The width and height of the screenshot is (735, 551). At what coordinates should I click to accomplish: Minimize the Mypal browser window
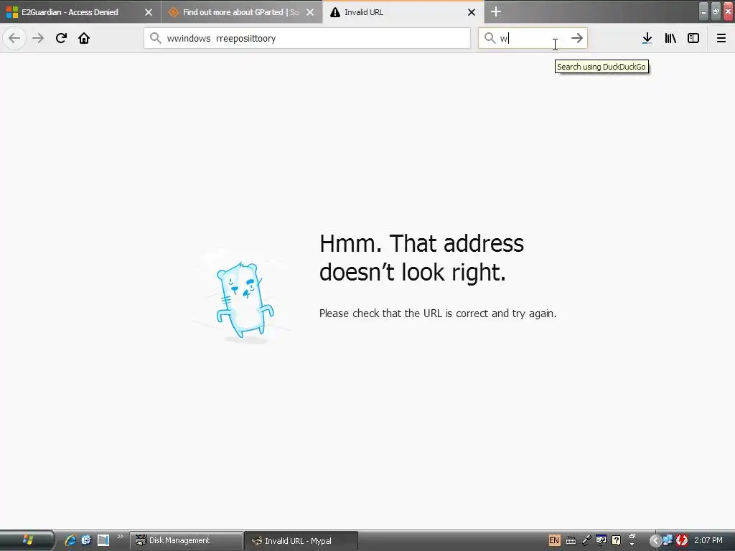point(703,11)
